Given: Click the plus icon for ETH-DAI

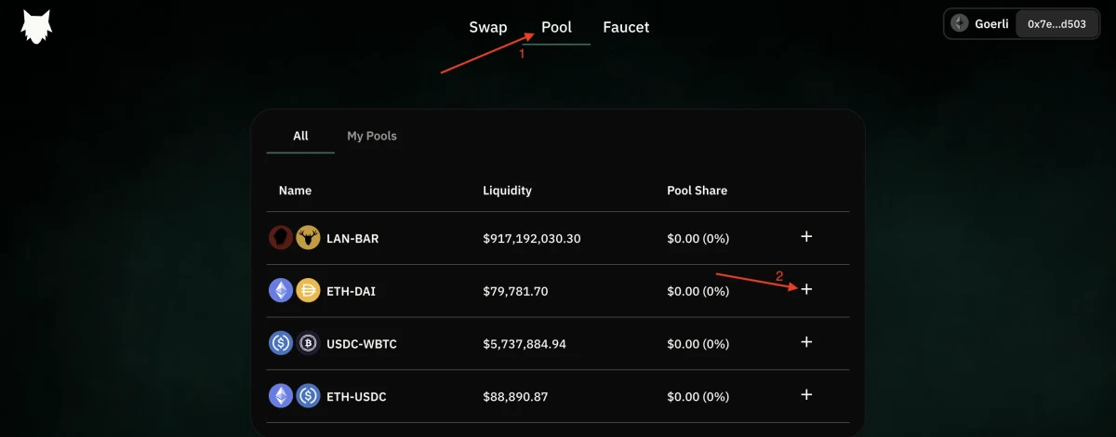Looking at the screenshot, I should [x=806, y=290].
